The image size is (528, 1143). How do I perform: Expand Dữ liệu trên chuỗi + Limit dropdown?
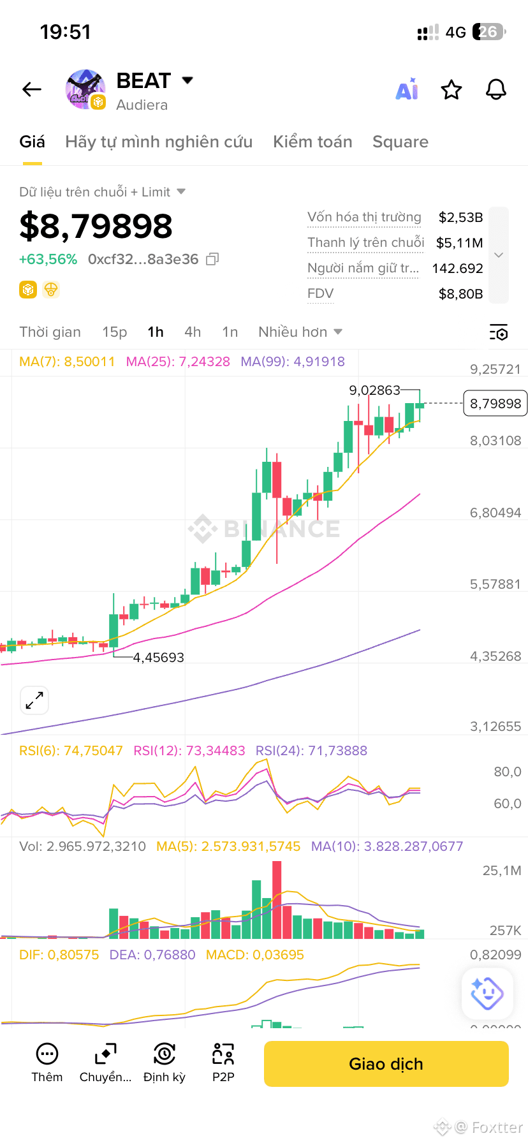point(102,192)
